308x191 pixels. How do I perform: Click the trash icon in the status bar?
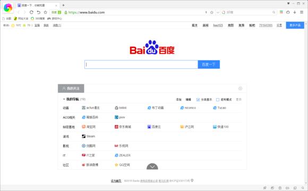click(280, 188)
